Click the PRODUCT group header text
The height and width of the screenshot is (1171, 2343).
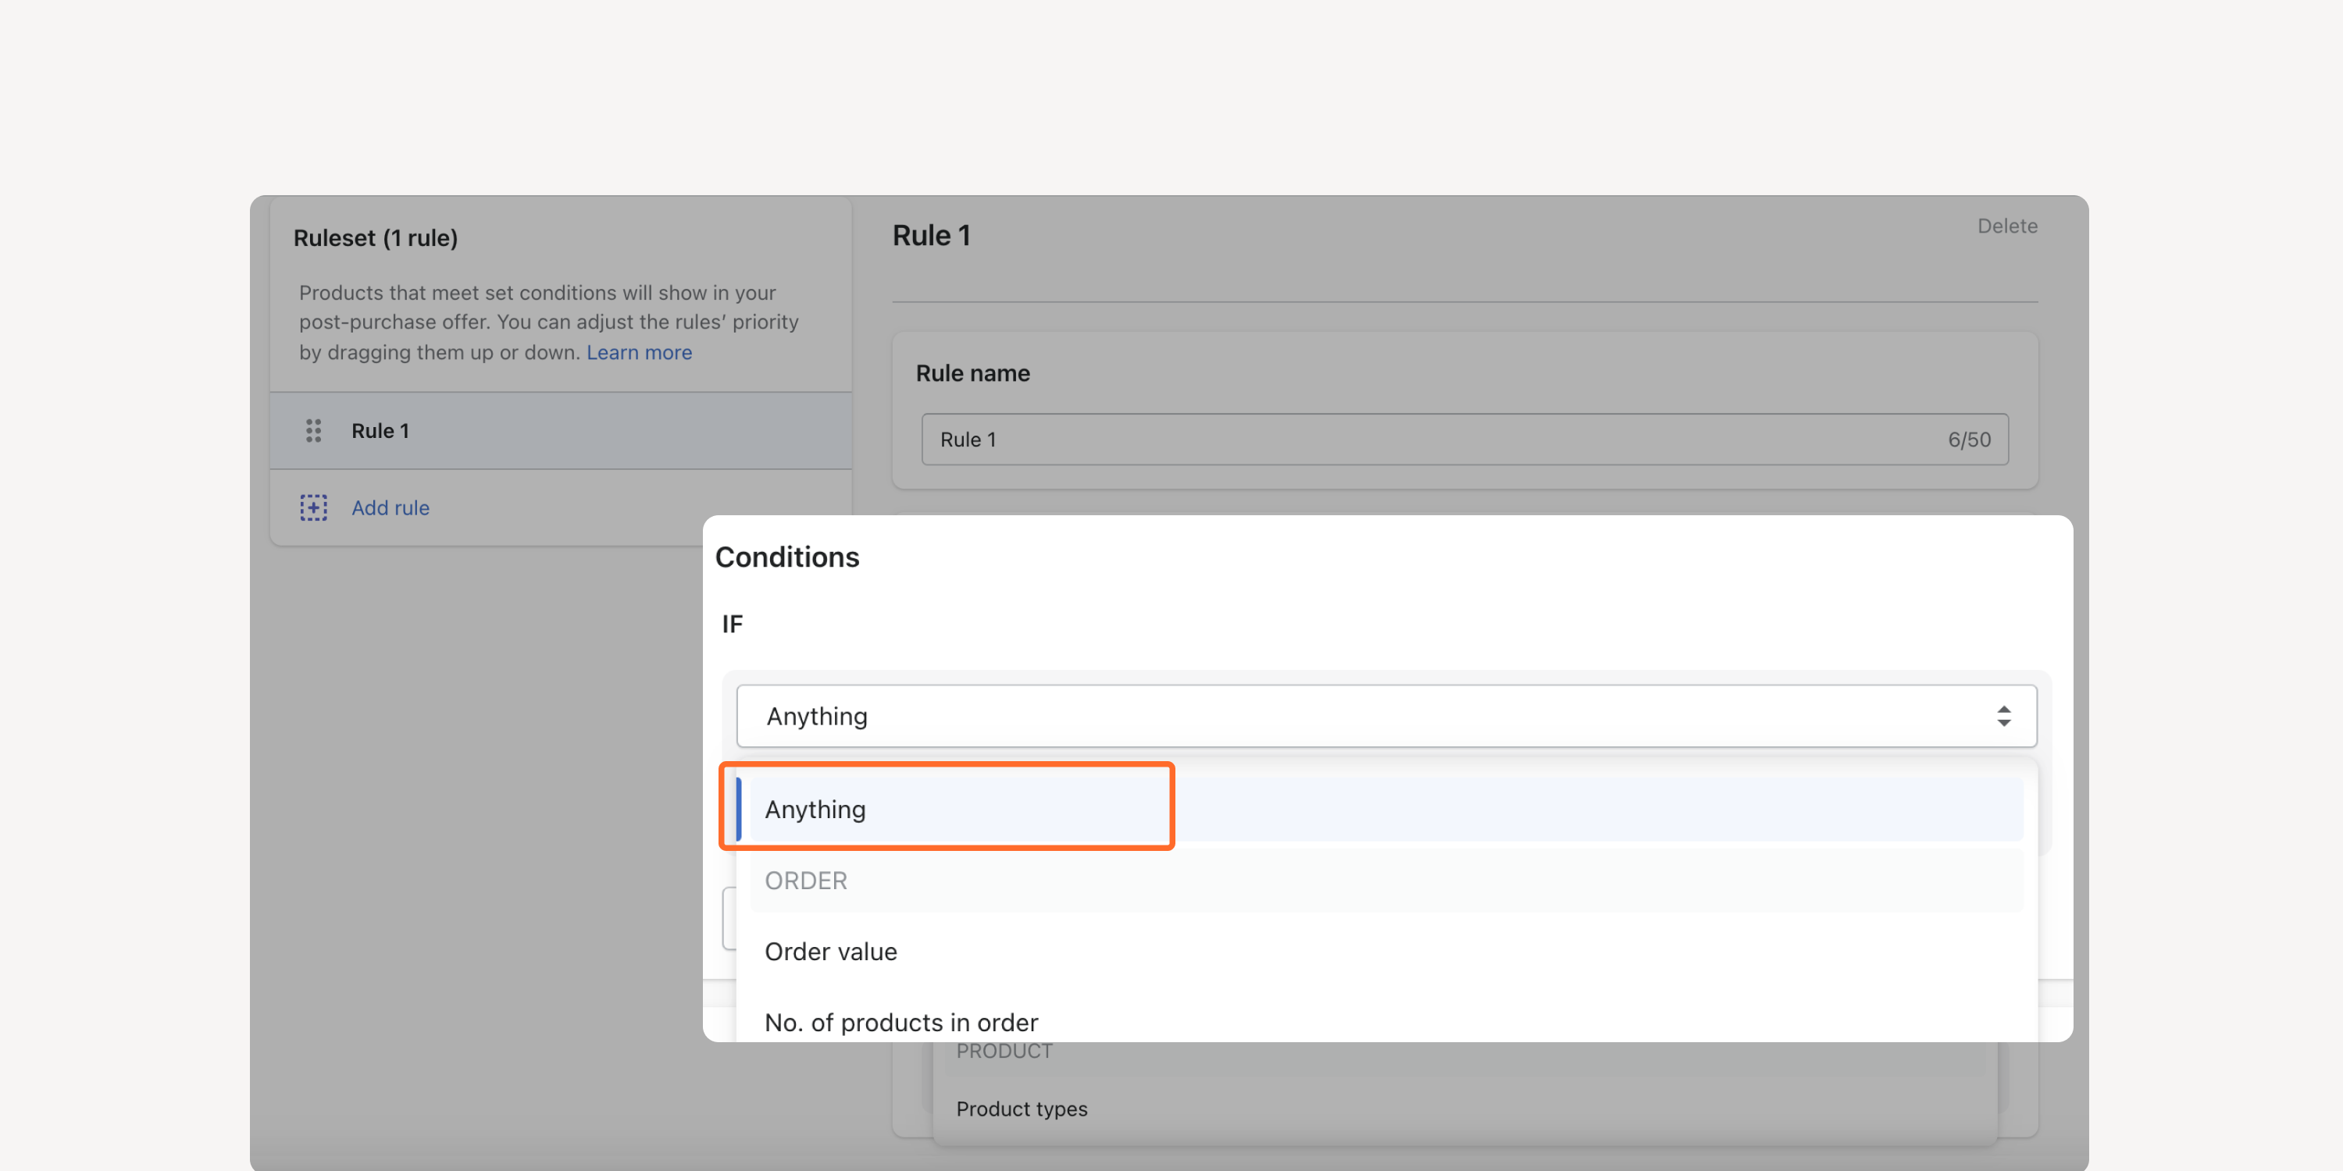point(1004,1051)
